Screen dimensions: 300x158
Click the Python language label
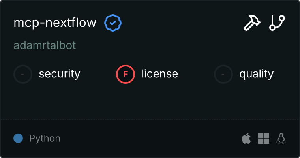45,139
